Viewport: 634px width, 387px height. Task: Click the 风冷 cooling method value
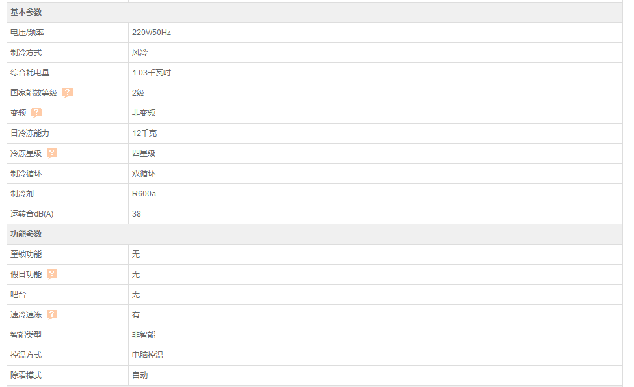point(140,53)
